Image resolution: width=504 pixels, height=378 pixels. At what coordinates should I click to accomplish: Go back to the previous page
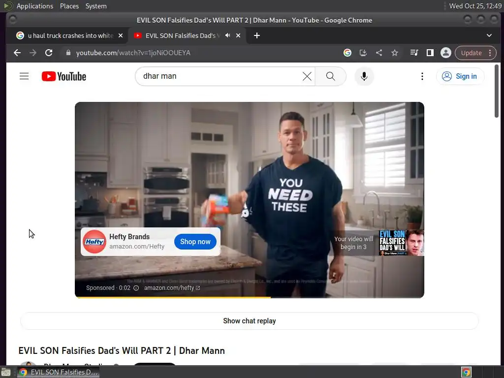(x=17, y=53)
